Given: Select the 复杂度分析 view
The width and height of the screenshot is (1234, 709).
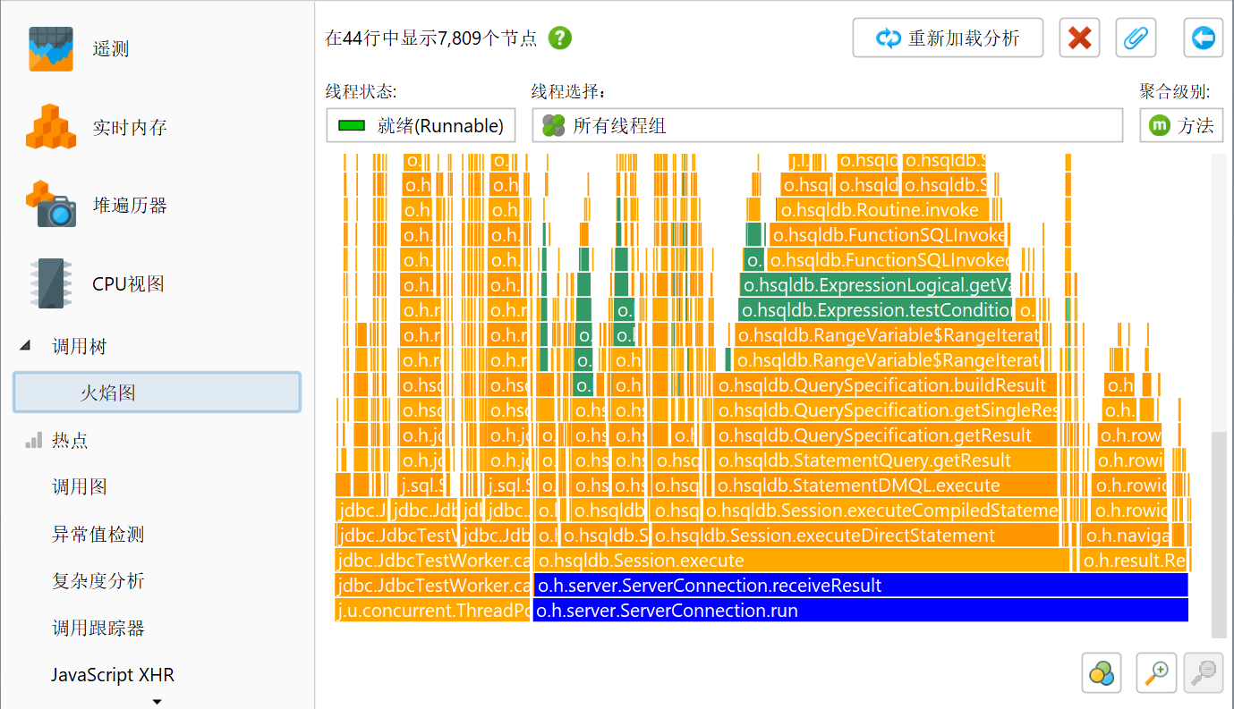Looking at the screenshot, I should tap(98, 581).
